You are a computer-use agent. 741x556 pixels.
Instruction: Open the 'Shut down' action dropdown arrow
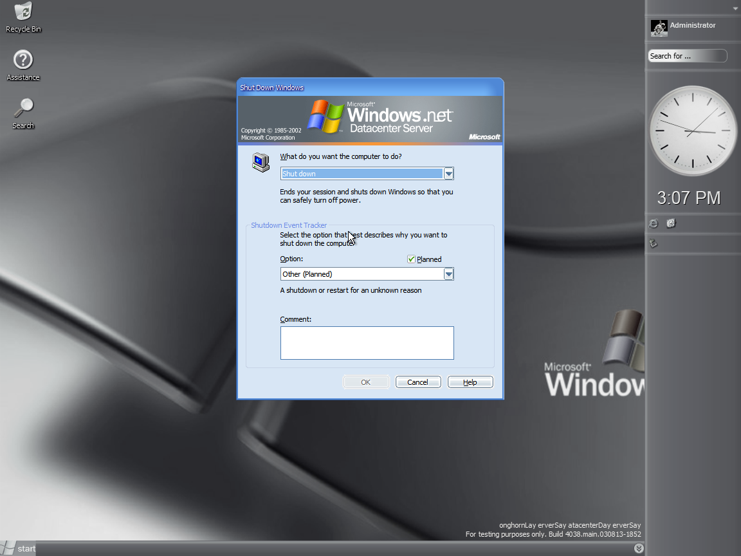click(x=448, y=174)
